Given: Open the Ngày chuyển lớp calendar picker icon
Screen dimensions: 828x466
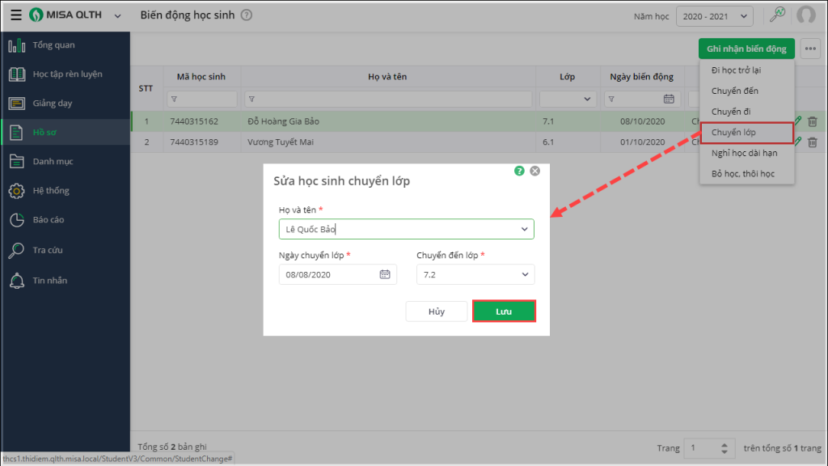Looking at the screenshot, I should (384, 274).
